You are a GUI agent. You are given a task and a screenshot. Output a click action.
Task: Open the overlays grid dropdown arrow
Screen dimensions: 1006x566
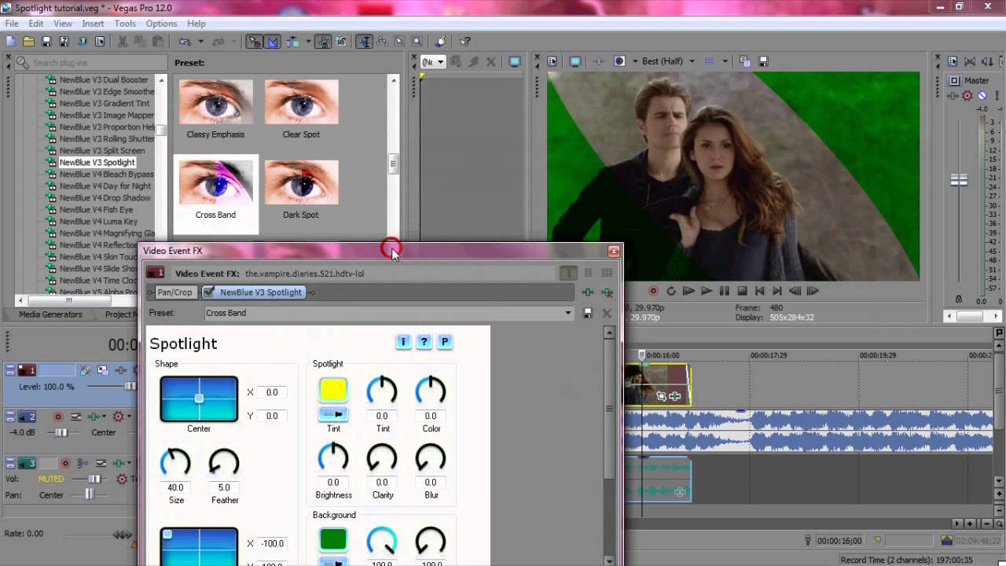coord(725,61)
